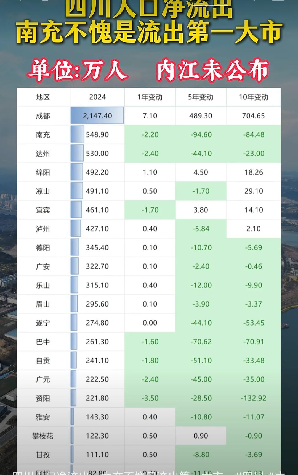
Task: Click the 泸州 5-year change "-5.84"
Action: (201, 228)
